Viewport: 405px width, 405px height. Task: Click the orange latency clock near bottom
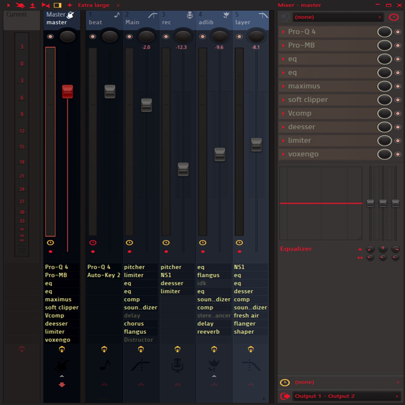tap(285, 382)
